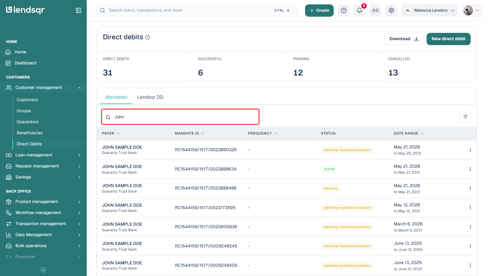
Task: Click the lendsqr logo
Action: point(25,10)
